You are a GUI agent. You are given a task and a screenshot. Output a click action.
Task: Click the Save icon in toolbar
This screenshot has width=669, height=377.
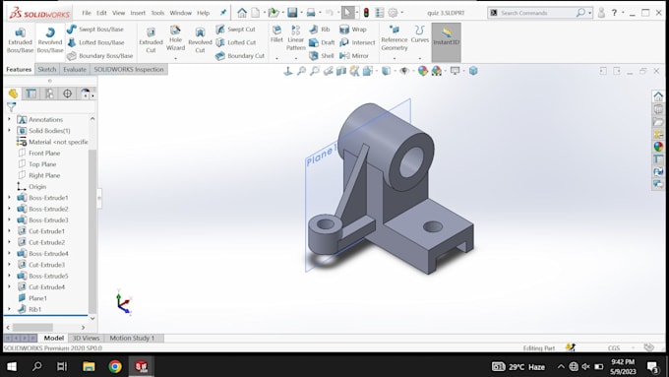292,13
